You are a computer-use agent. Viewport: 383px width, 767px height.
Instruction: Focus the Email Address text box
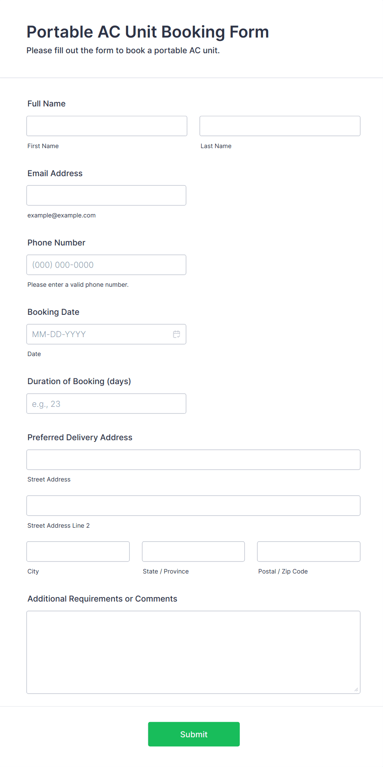[x=106, y=195]
